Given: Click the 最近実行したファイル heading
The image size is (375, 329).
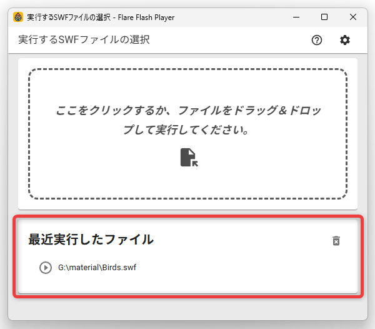Looking at the screenshot, I should pyautogui.click(x=91, y=240).
